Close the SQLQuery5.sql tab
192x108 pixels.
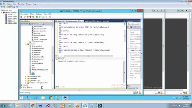point(83,21)
